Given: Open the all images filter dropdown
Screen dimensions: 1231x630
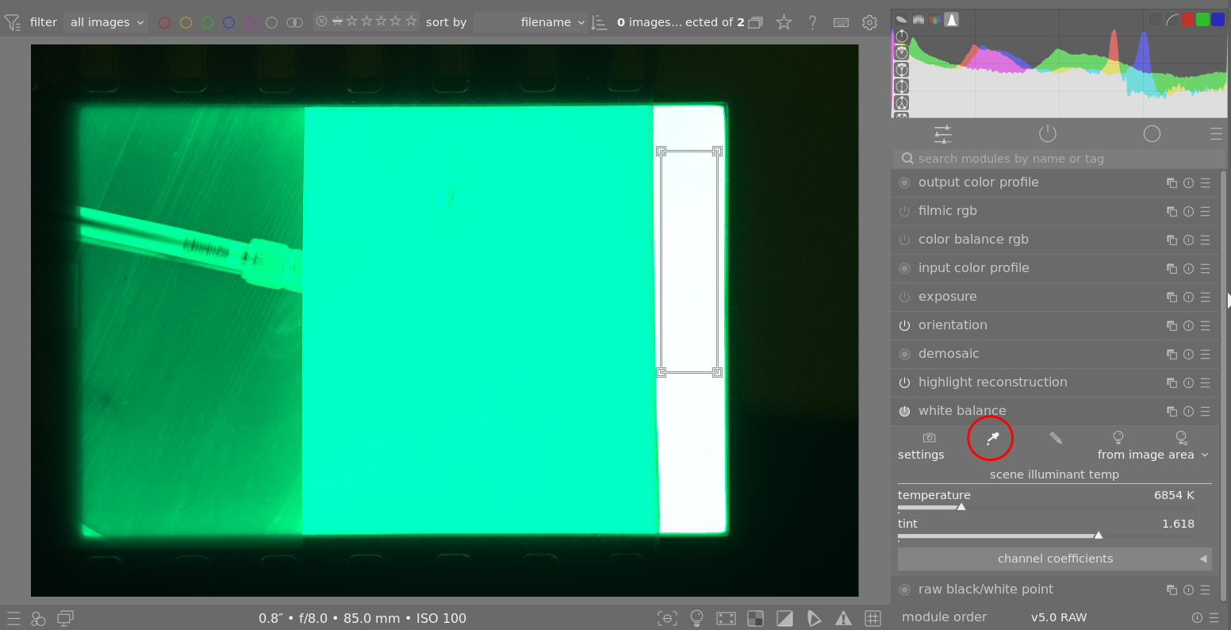Looking at the screenshot, I should click(x=106, y=22).
